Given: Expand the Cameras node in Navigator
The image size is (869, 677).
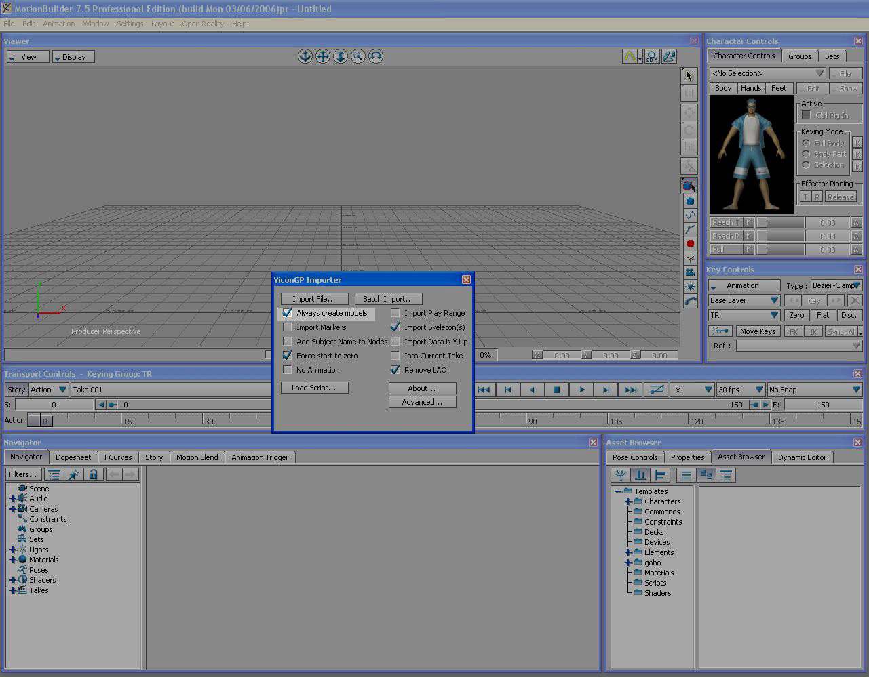Looking at the screenshot, I should click(x=12, y=509).
